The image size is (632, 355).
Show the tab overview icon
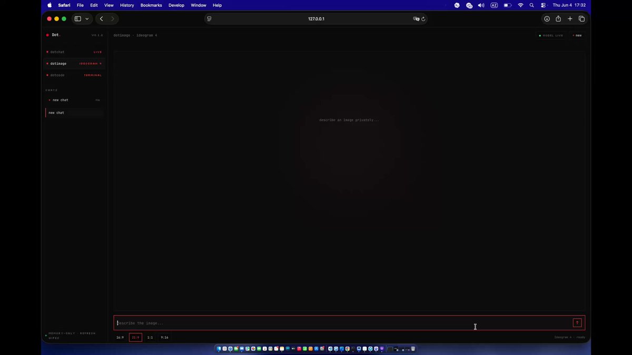pos(581,19)
